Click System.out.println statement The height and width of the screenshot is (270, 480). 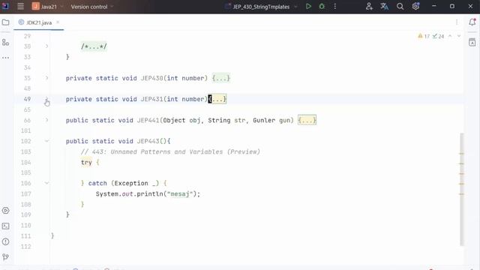click(148, 193)
